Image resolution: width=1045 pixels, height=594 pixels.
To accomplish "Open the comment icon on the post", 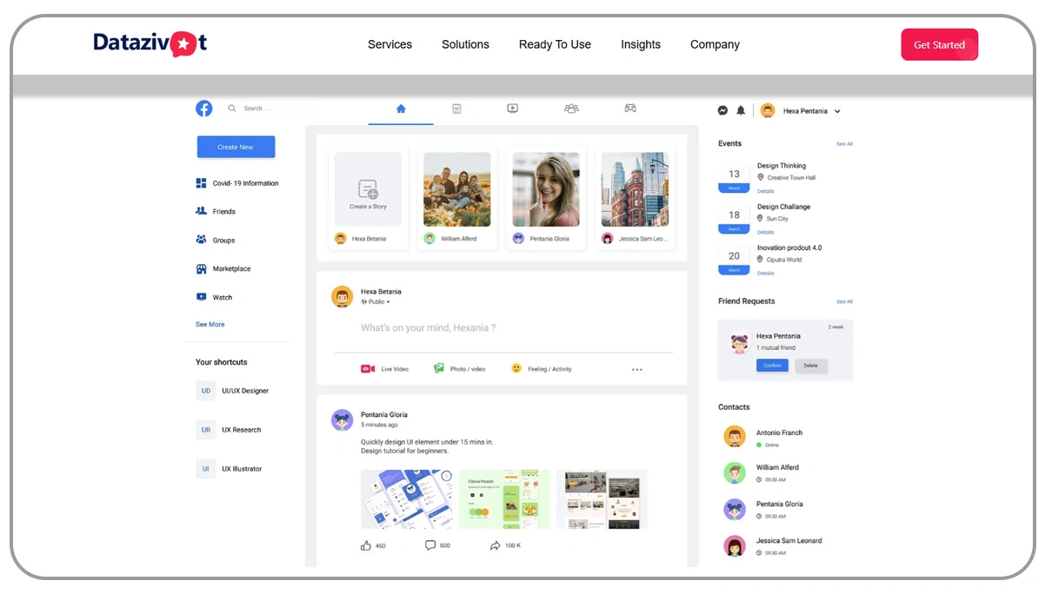I will click(x=429, y=545).
